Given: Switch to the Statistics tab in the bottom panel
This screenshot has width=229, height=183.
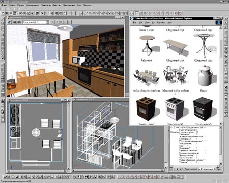Looking at the screenshot, I should click(207, 169).
